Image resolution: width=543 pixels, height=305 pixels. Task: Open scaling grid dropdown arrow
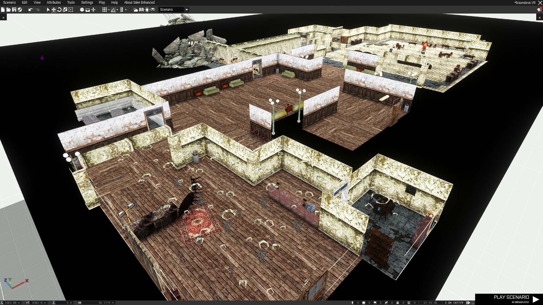point(126,10)
